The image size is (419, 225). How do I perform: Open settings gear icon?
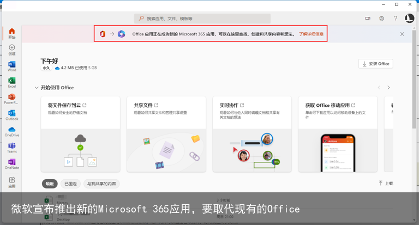tap(381, 19)
